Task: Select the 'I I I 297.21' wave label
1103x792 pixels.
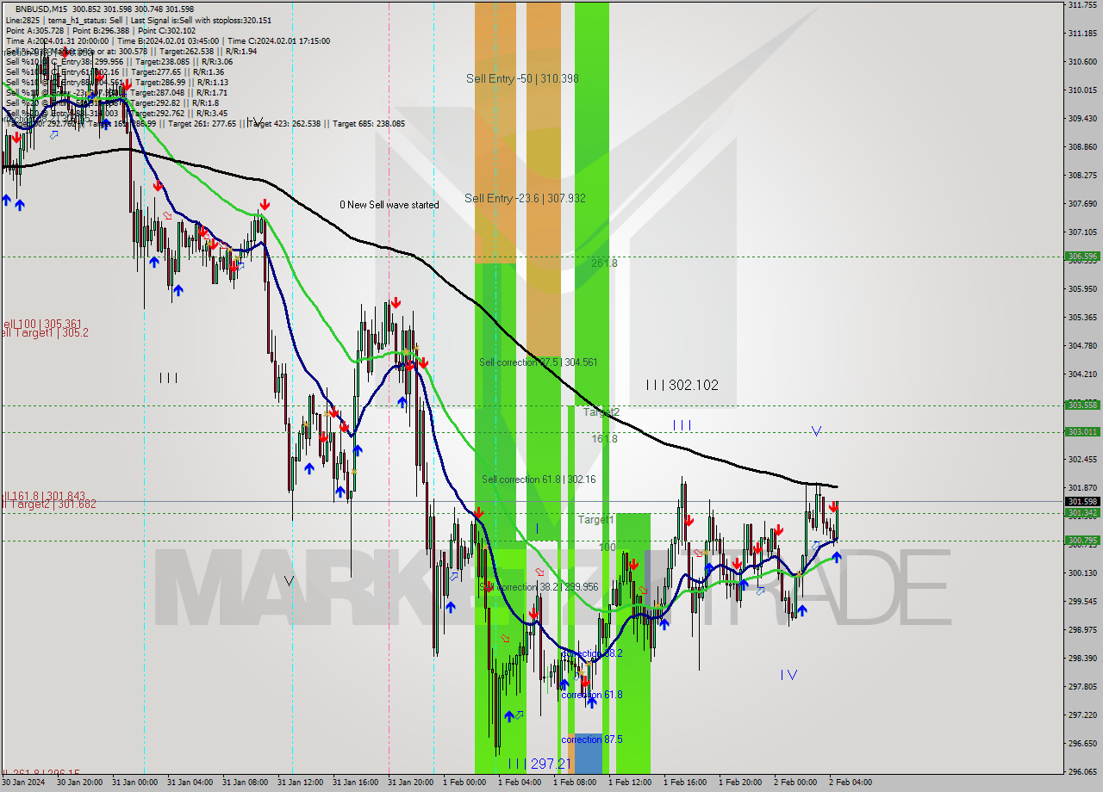Action: pos(539,764)
